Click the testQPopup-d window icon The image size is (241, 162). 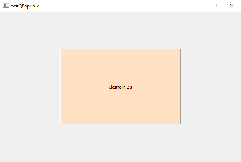coord(6,6)
